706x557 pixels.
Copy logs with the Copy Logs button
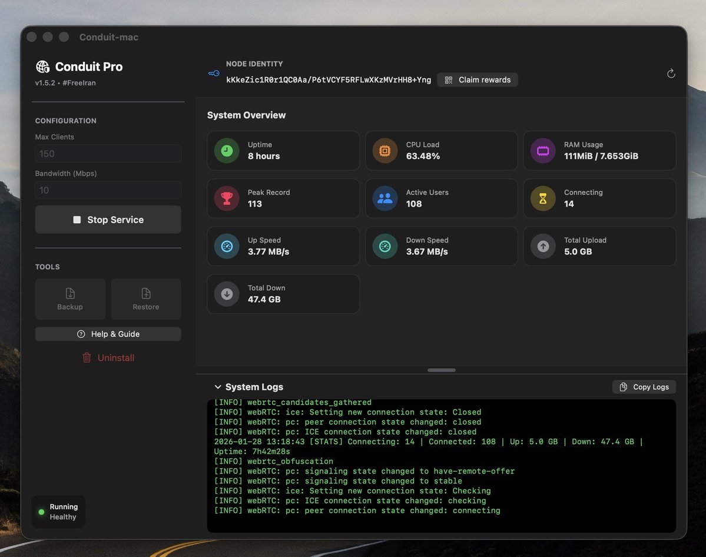(x=644, y=387)
